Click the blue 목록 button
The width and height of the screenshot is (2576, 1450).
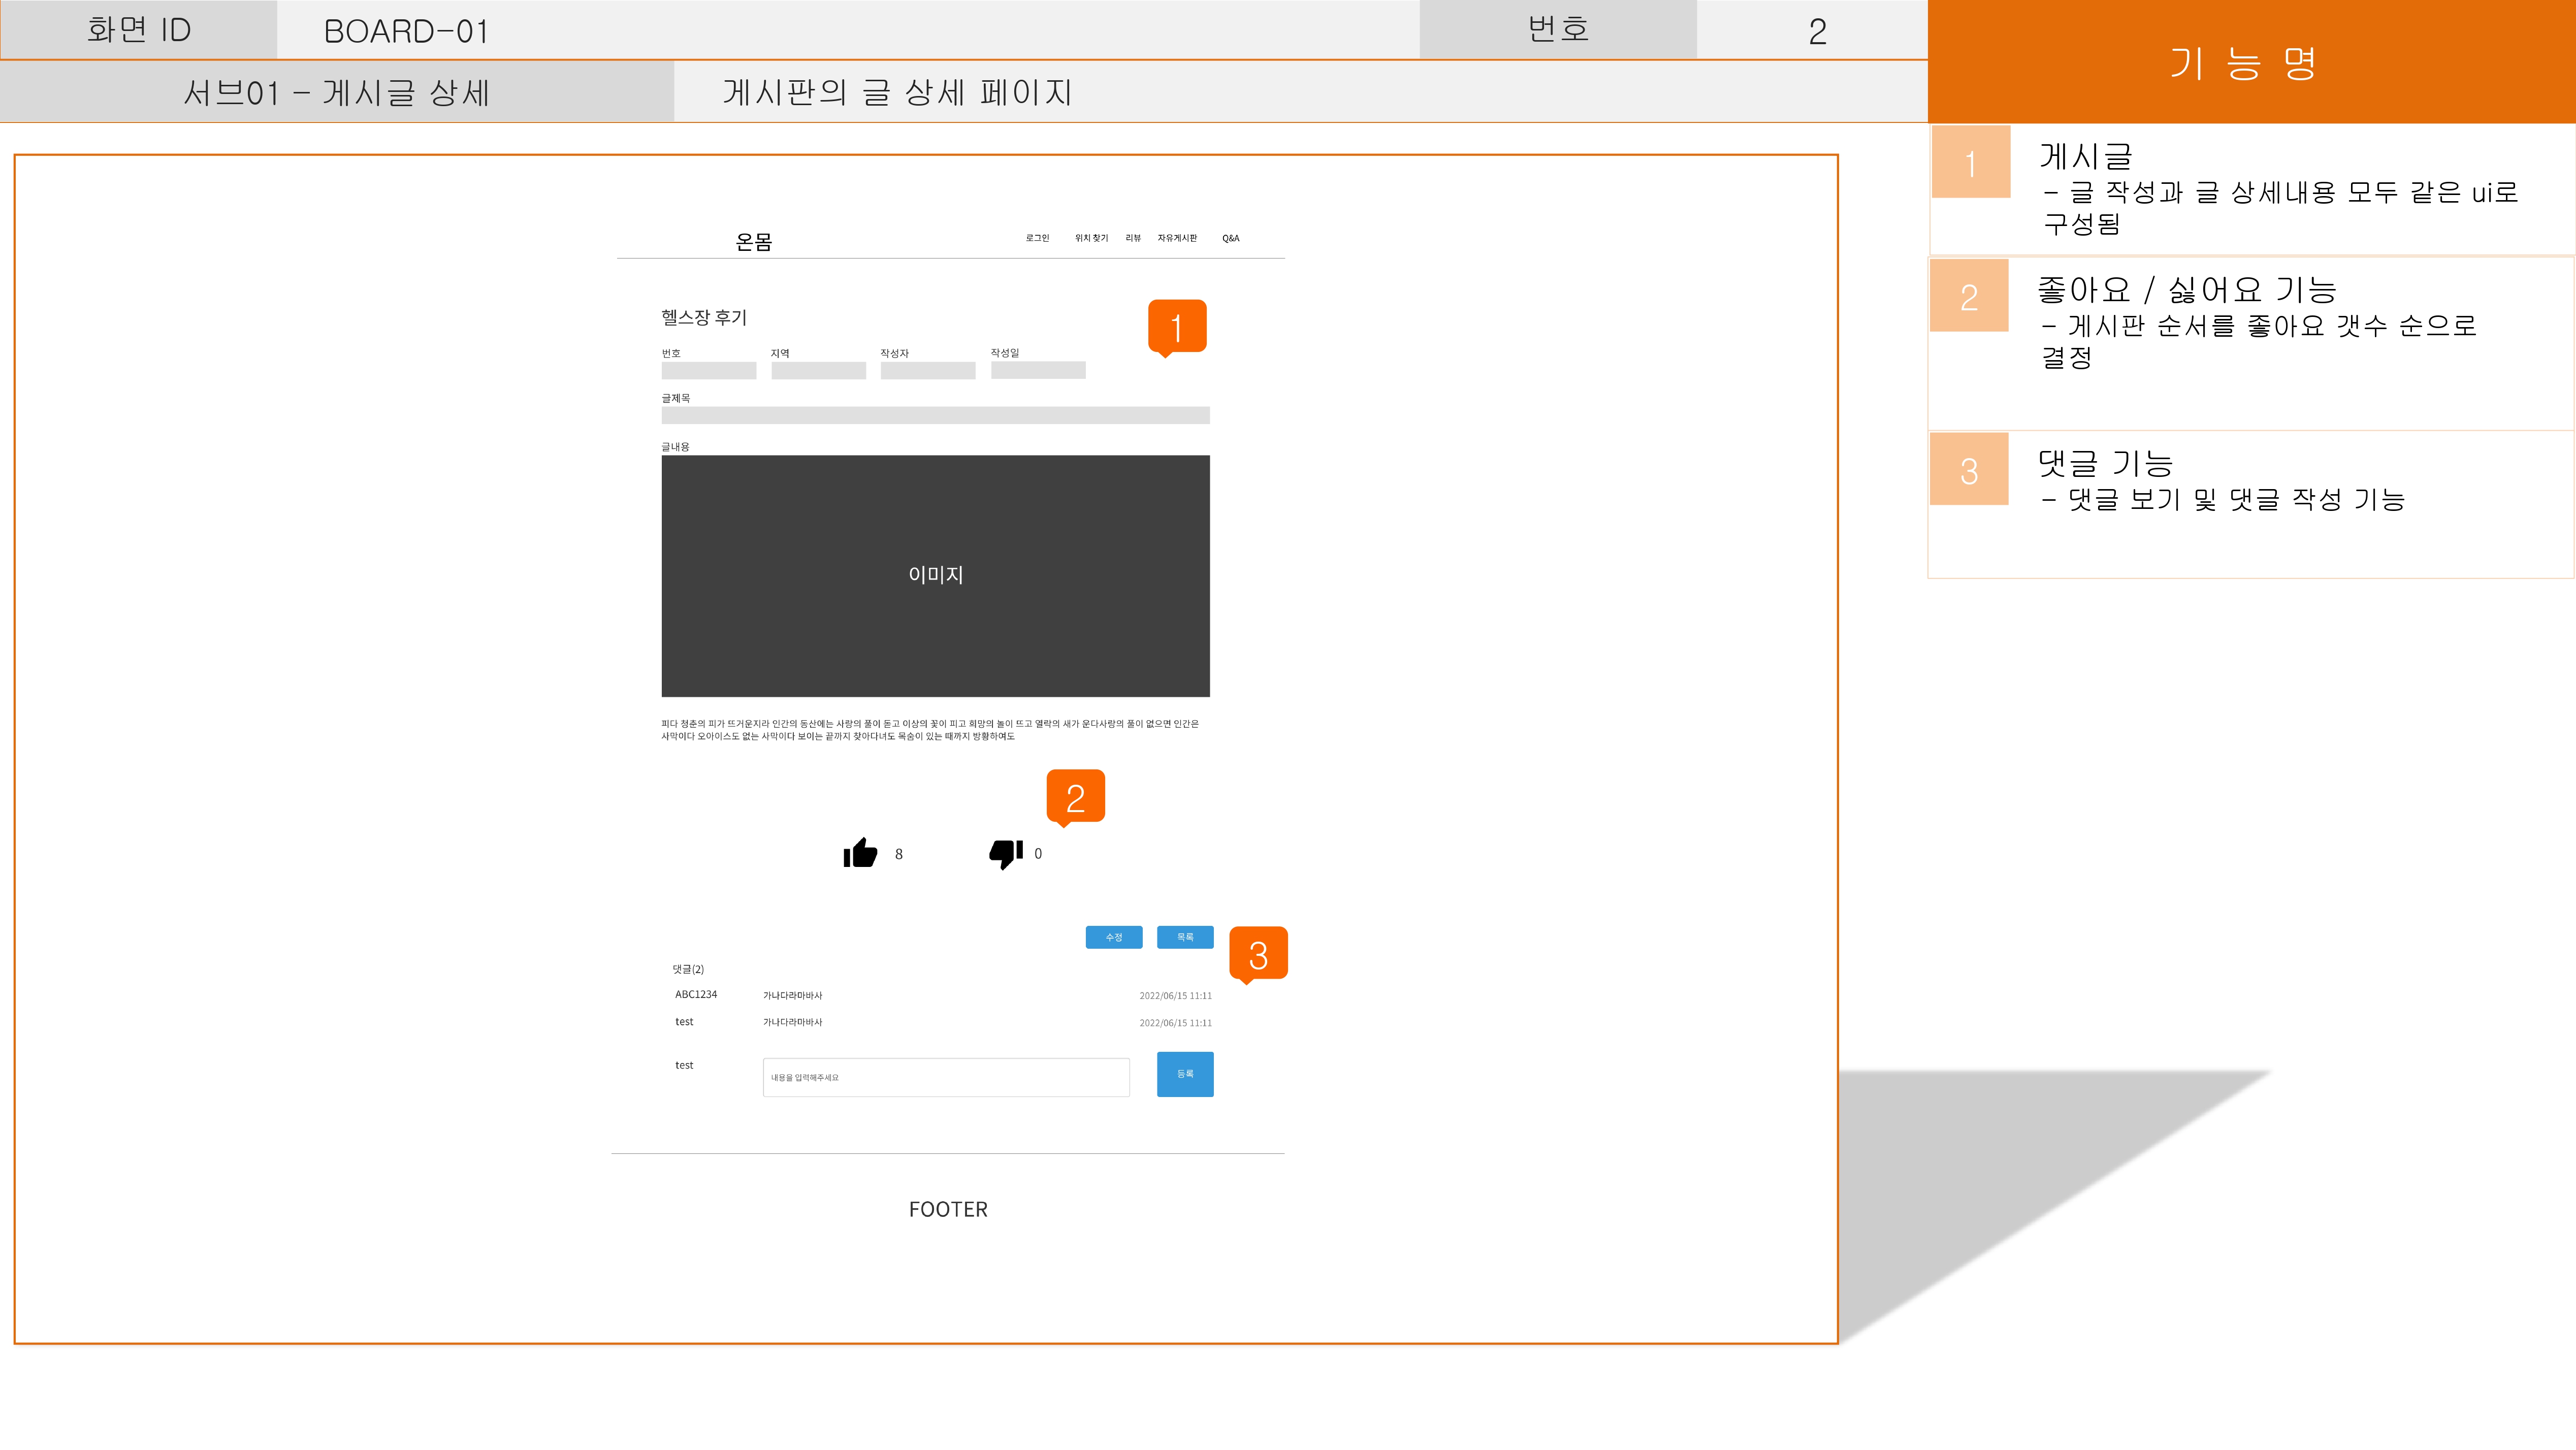click(x=1185, y=937)
